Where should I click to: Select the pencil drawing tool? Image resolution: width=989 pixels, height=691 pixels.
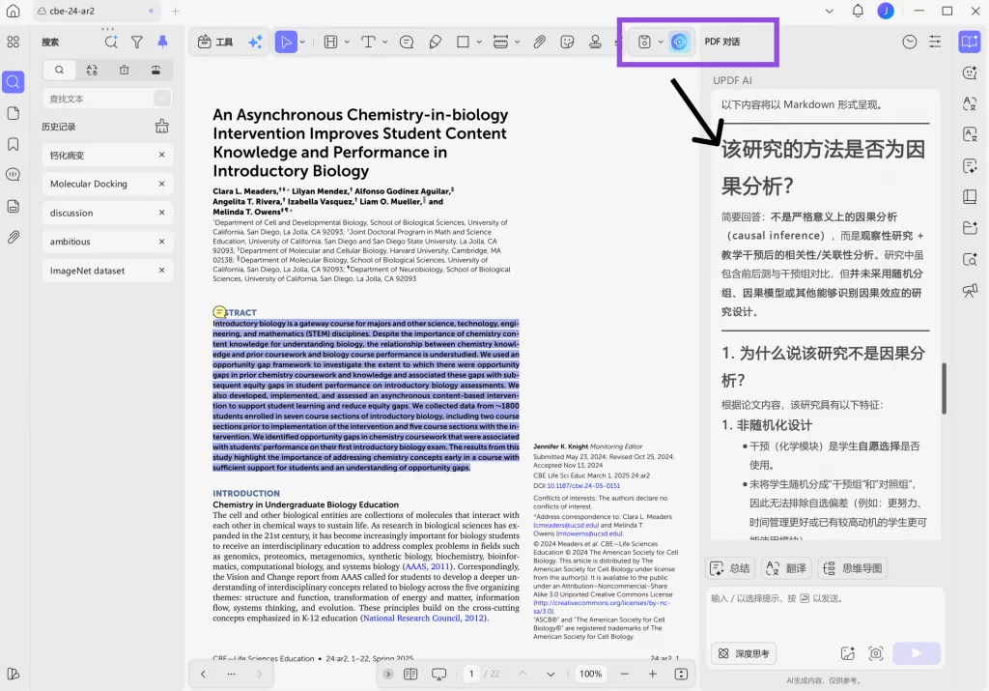436,43
